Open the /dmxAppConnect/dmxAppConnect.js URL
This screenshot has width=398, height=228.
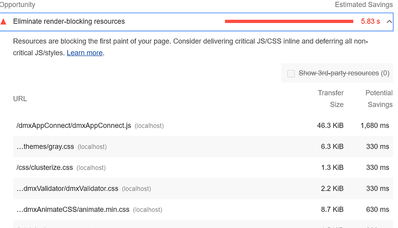[74, 126]
